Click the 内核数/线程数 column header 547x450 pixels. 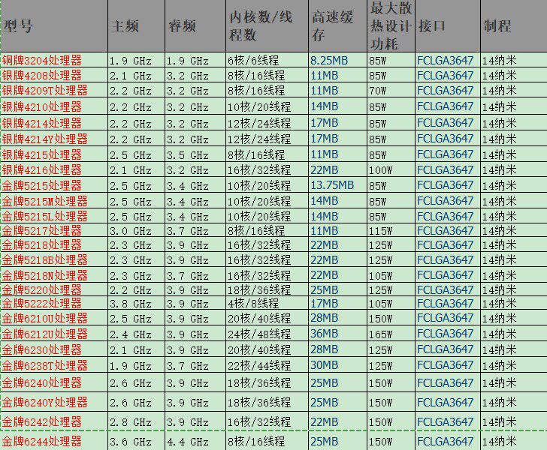pos(267,26)
